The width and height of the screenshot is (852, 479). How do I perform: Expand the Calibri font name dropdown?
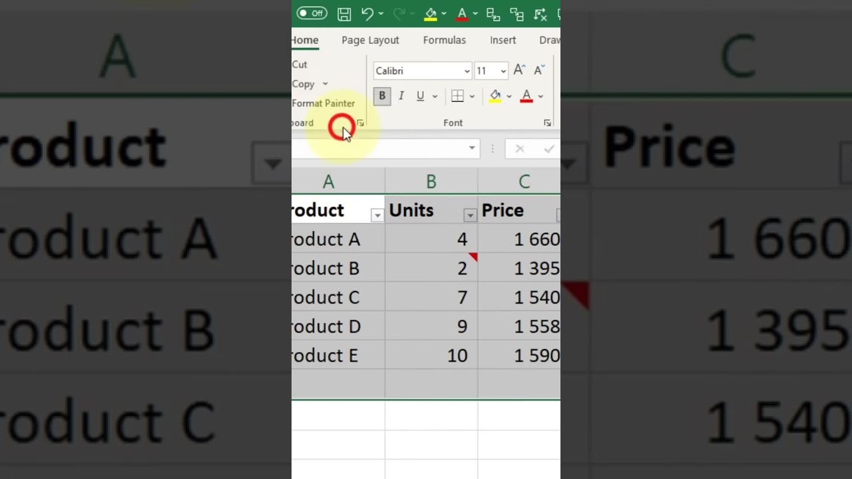[x=467, y=71]
